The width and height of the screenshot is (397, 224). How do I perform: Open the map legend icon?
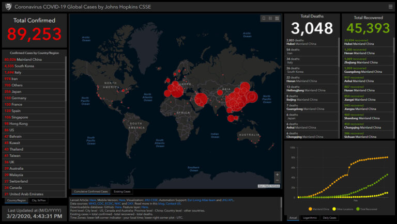coord(270,19)
